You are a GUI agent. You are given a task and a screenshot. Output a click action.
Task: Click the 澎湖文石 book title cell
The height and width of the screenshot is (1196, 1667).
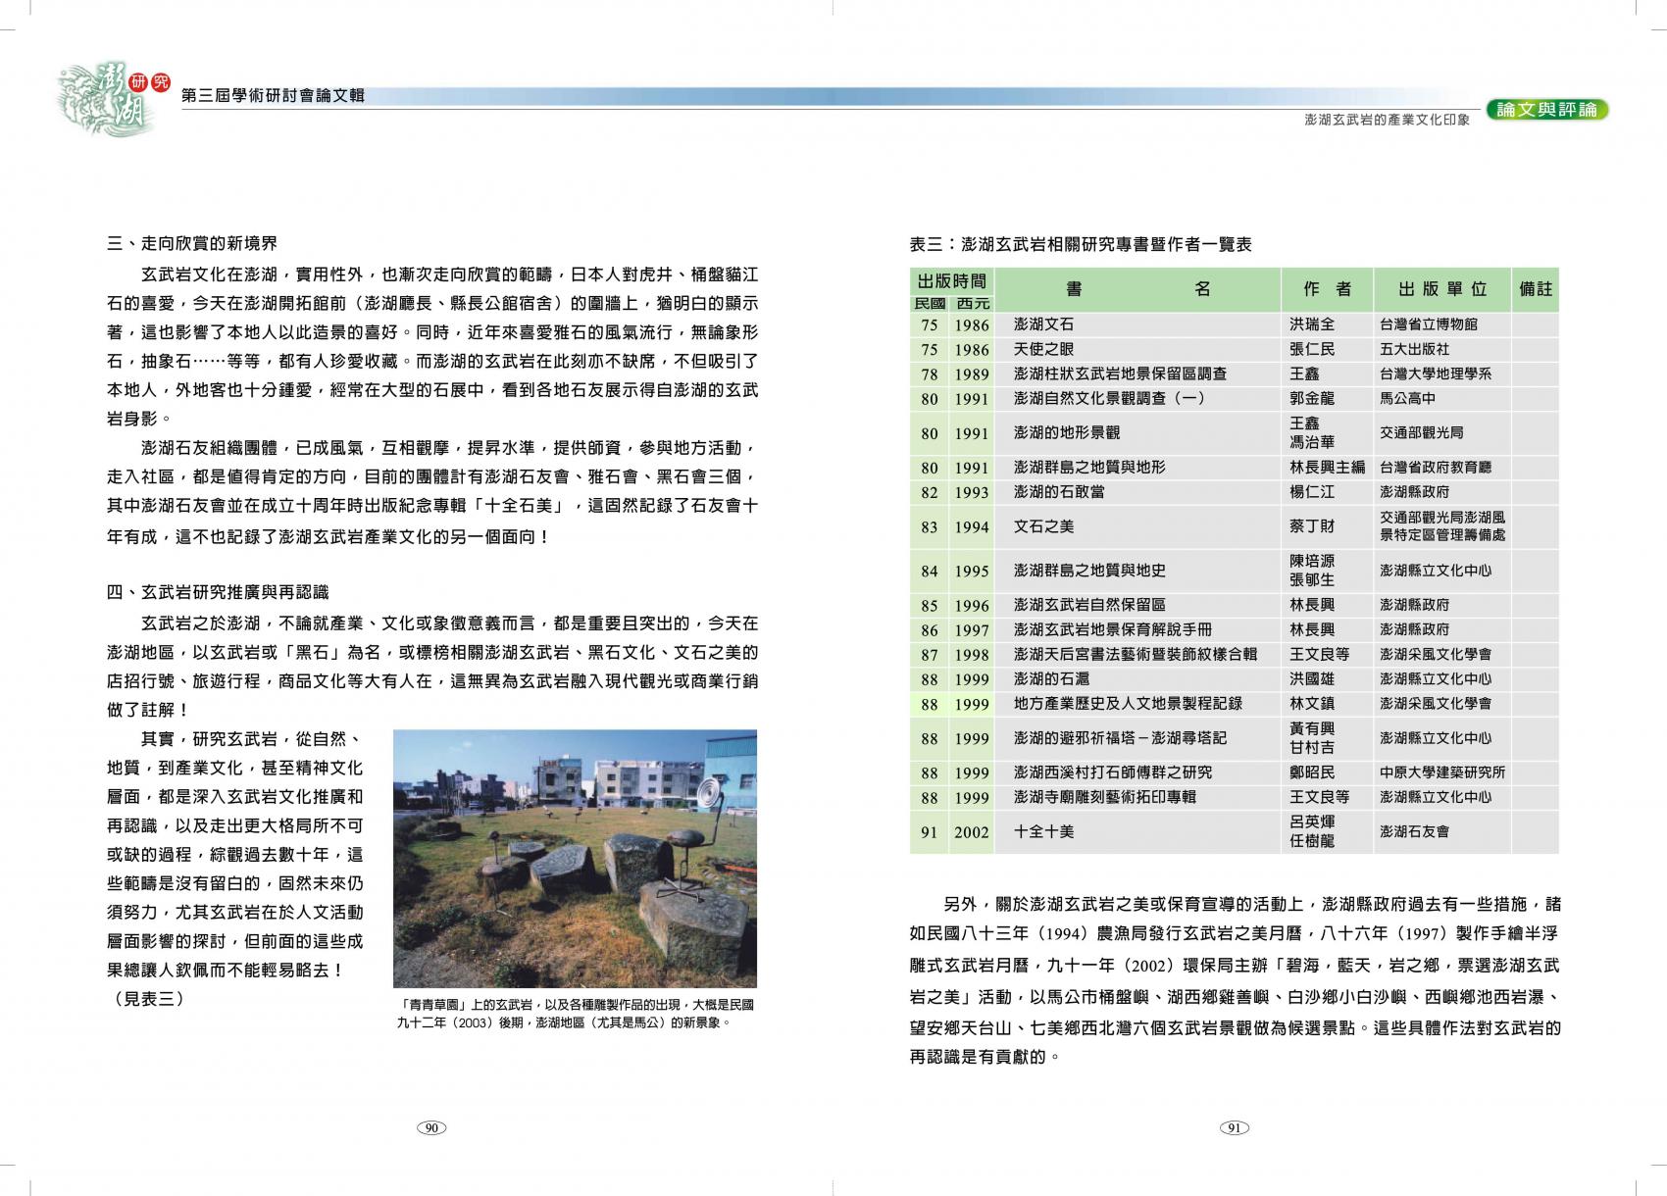(x=1043, y=324)
